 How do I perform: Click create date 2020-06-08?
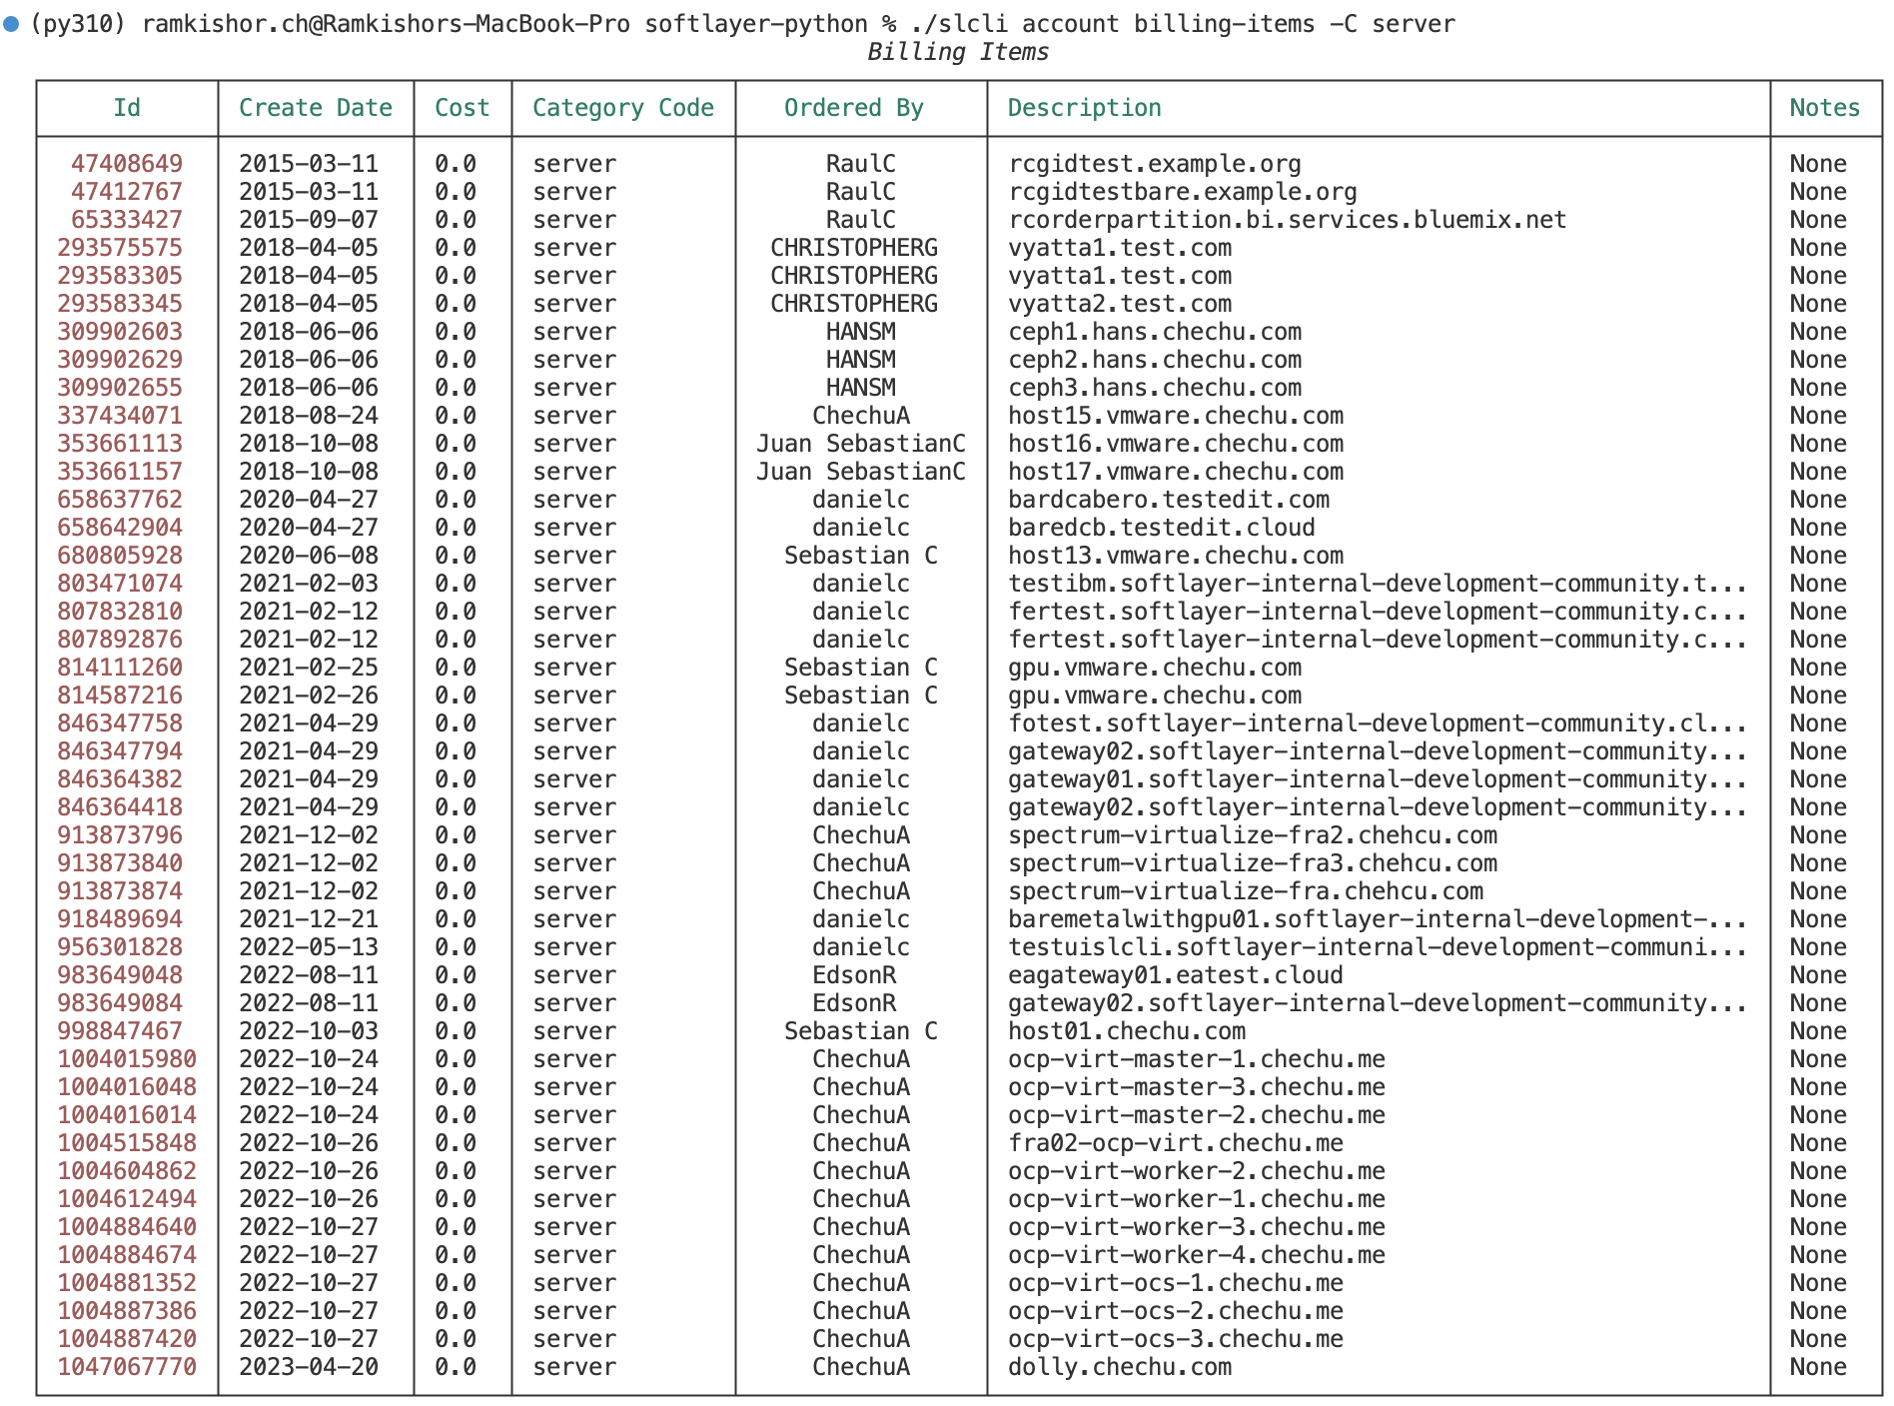click(309, 556)
